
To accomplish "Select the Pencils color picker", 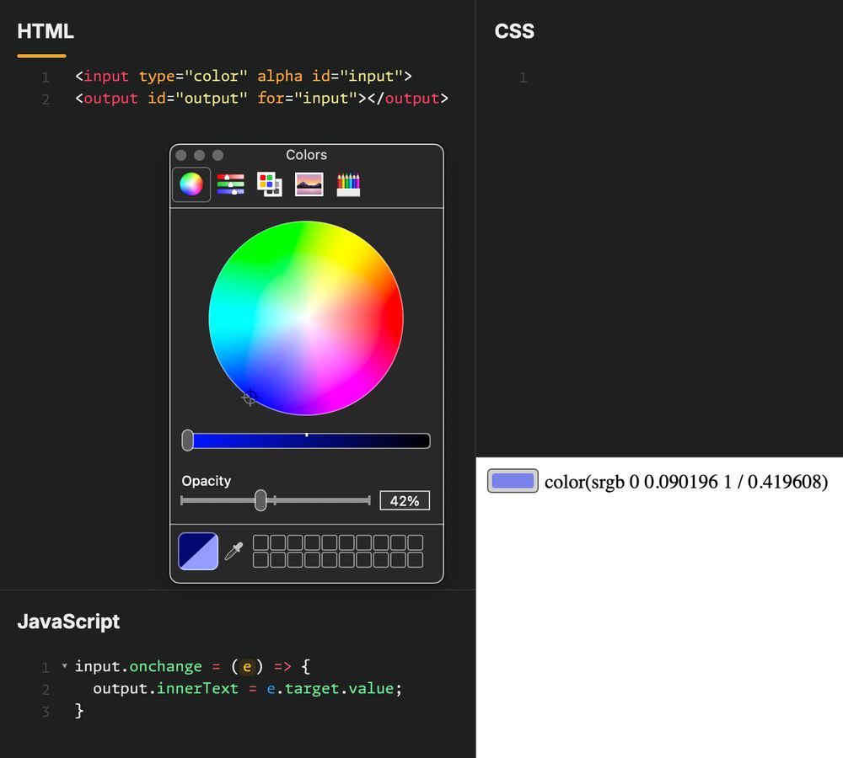I will [x=348, y=184].
